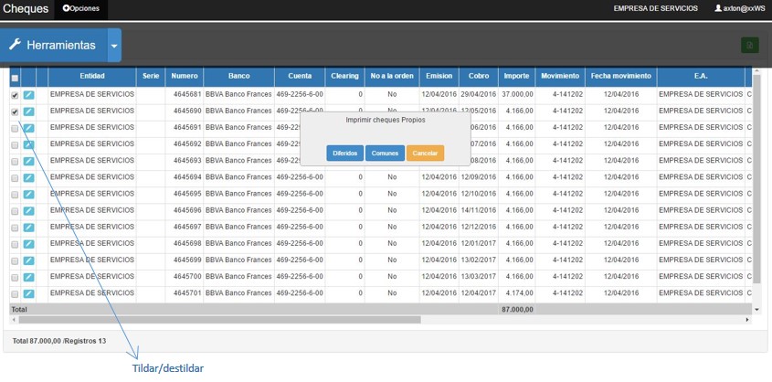Viewport: 772px width, 382px height.
Task: Click the green export file icon
Action: coord(749,45)
